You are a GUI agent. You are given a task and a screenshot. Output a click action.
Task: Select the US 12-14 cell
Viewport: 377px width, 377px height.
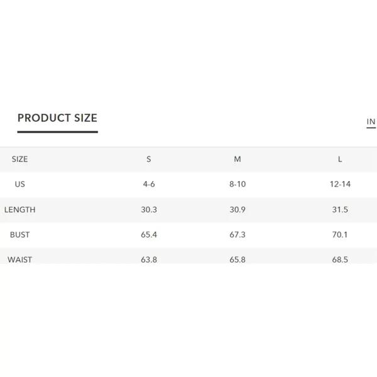pyautogui.click(x=340, y=184)
